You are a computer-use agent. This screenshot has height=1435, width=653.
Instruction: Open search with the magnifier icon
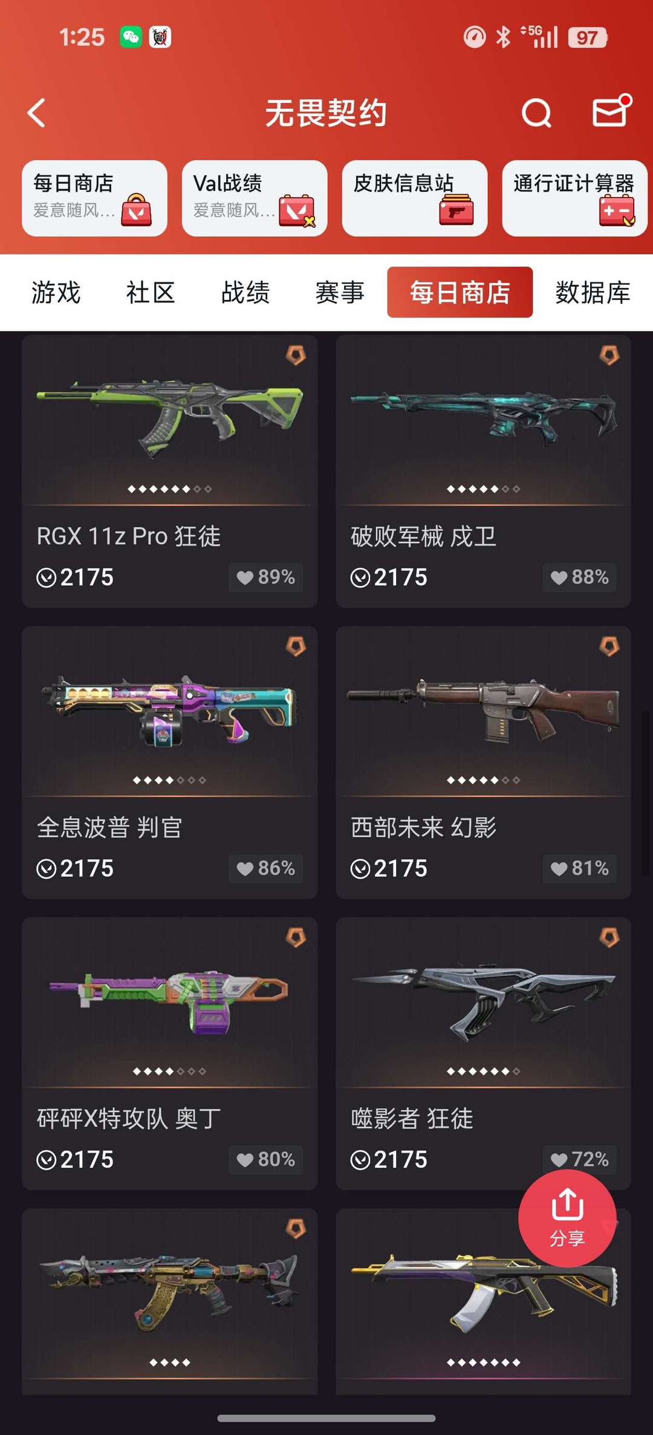[536, 113]
